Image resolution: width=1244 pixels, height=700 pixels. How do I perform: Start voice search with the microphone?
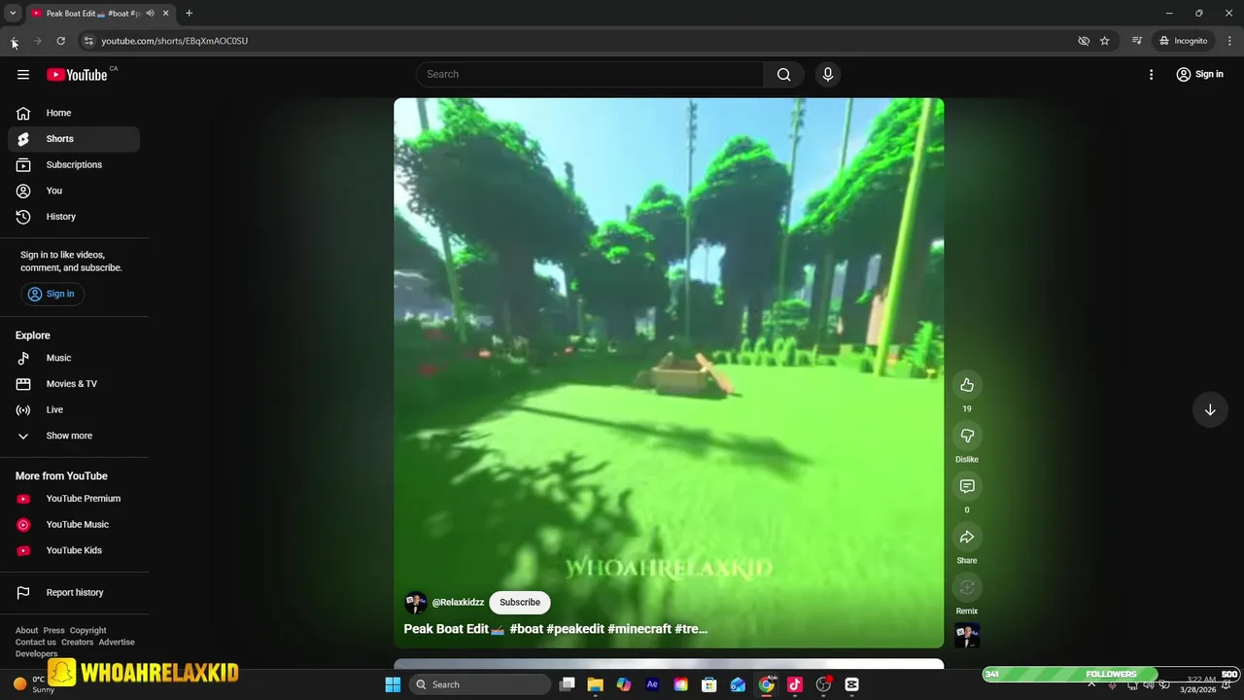click(x=828, y=75)
